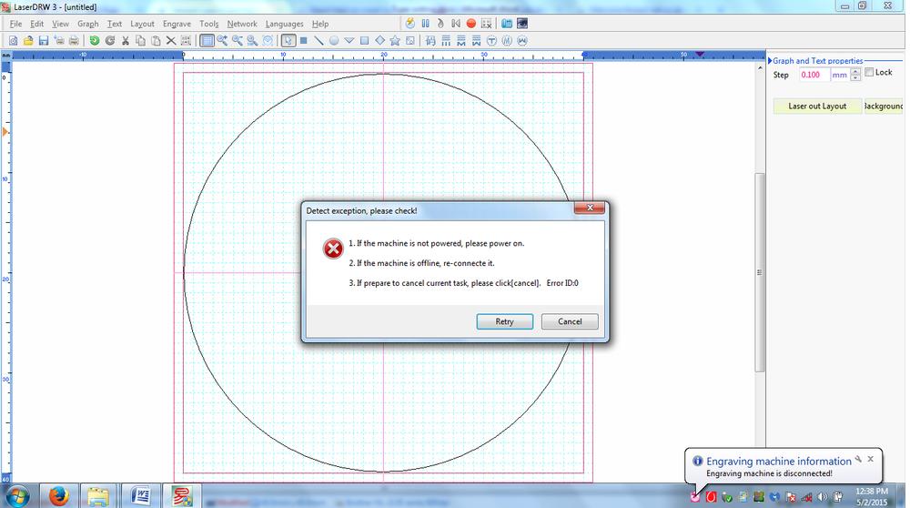Select the star shape tool
The image size is (910, 508).
click(395, 40)
